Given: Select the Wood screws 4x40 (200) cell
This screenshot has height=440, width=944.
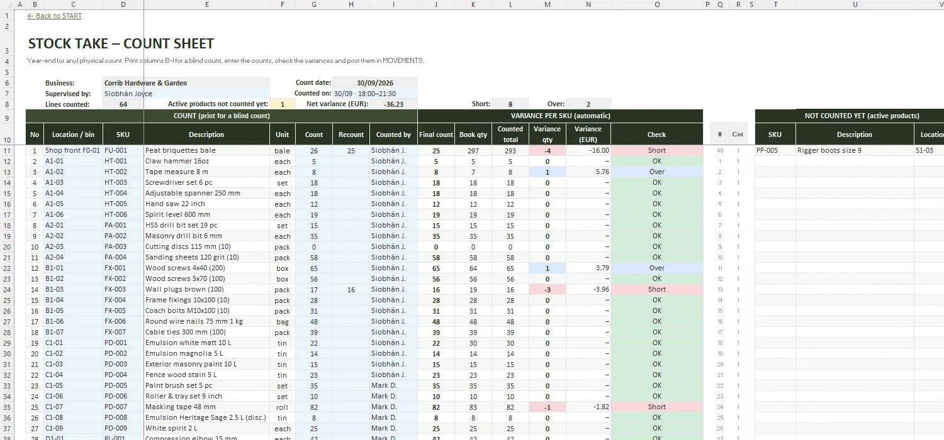Looking at the screenshot, I should point(207,268).
